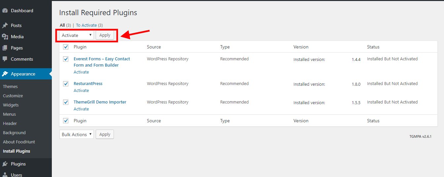Open Customize submenu item
This screenshot has height=177, width=444.
tap(13, 96)
